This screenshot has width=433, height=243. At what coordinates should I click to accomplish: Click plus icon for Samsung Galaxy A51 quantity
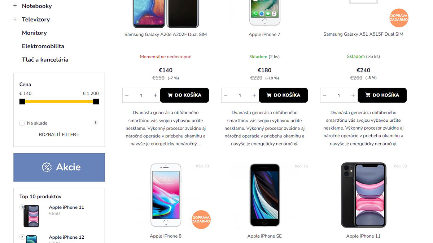click(353, 95)
